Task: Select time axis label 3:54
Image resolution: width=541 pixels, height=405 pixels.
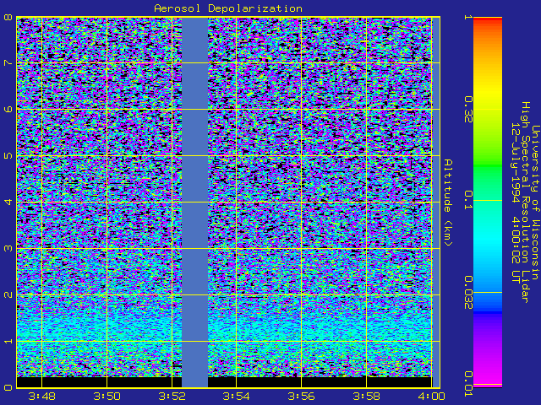Action: [x=237, y=397]
